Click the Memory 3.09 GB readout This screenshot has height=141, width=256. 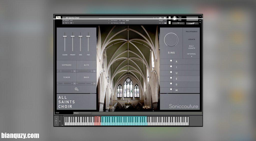tap(118, 23)
